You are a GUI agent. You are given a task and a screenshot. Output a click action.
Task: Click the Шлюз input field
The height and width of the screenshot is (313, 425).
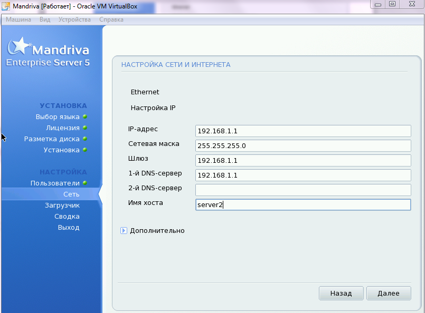coord(303,160)
